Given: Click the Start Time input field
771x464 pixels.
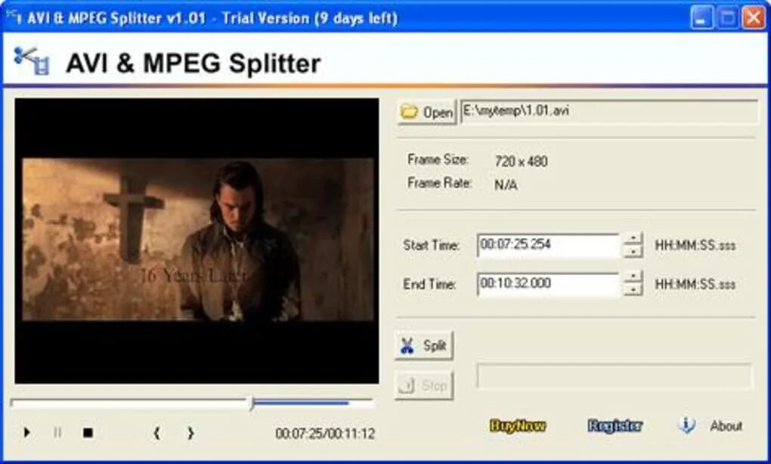Looking at the screenshot, I should [548, 245].
